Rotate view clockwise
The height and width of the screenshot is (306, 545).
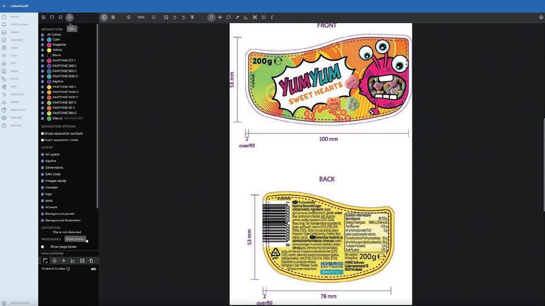(183, 17)
